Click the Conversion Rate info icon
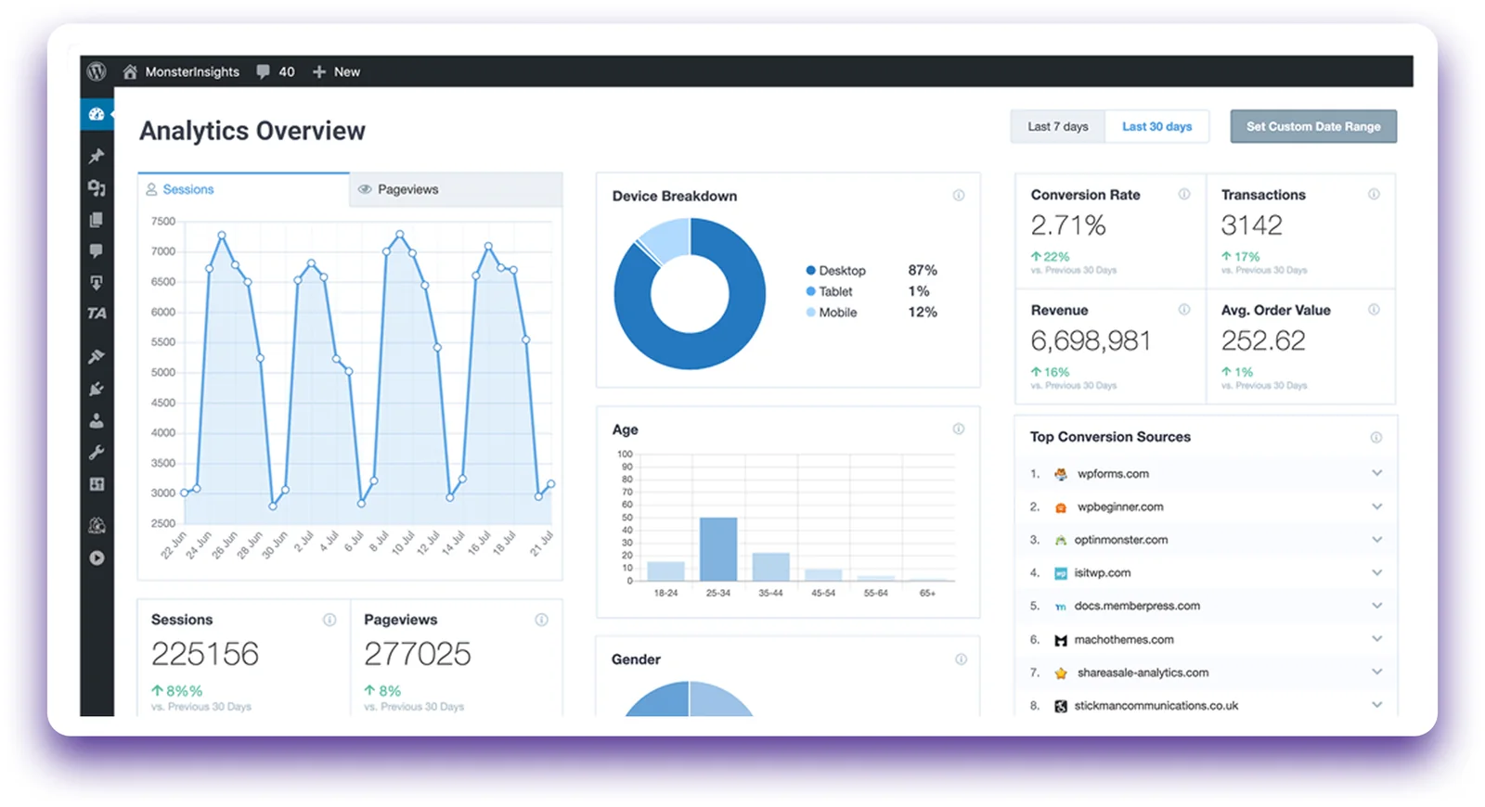 click(x=1184, y=194)
